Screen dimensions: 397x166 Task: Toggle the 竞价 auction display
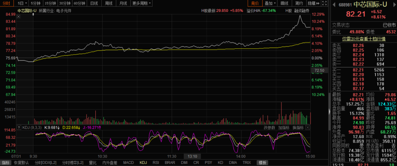(255, 3)
